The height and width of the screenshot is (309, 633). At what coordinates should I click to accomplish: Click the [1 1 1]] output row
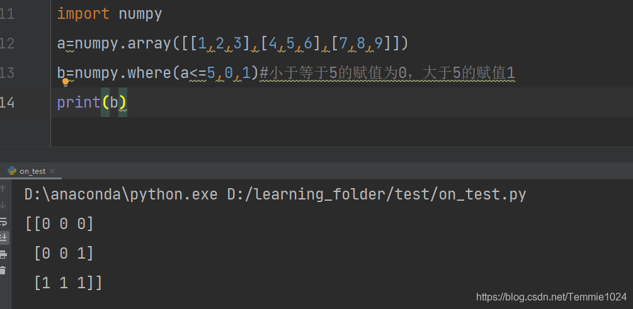[x=68, y=283]
